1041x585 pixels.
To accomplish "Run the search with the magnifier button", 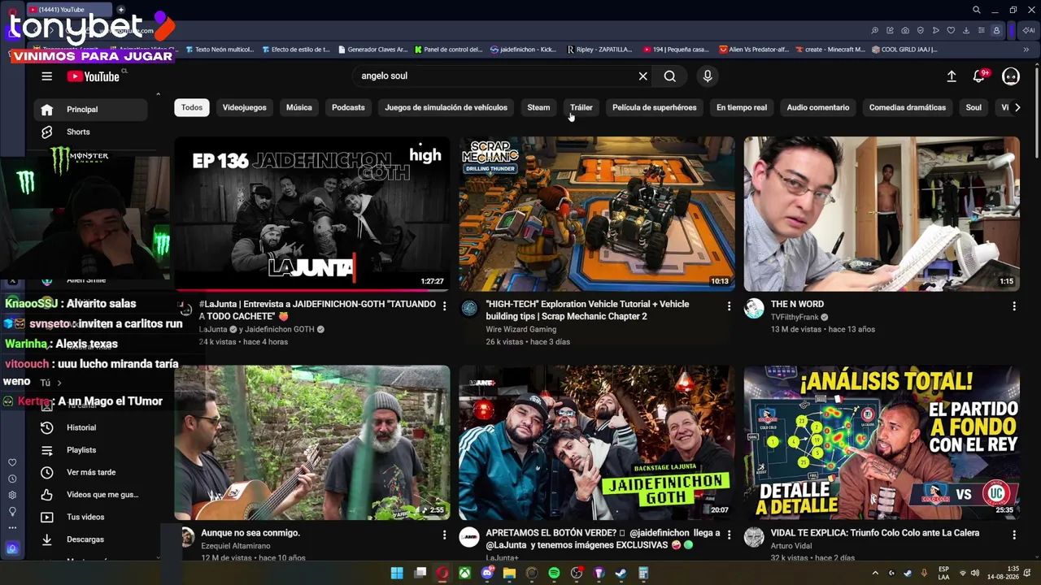I will [669, 76].
